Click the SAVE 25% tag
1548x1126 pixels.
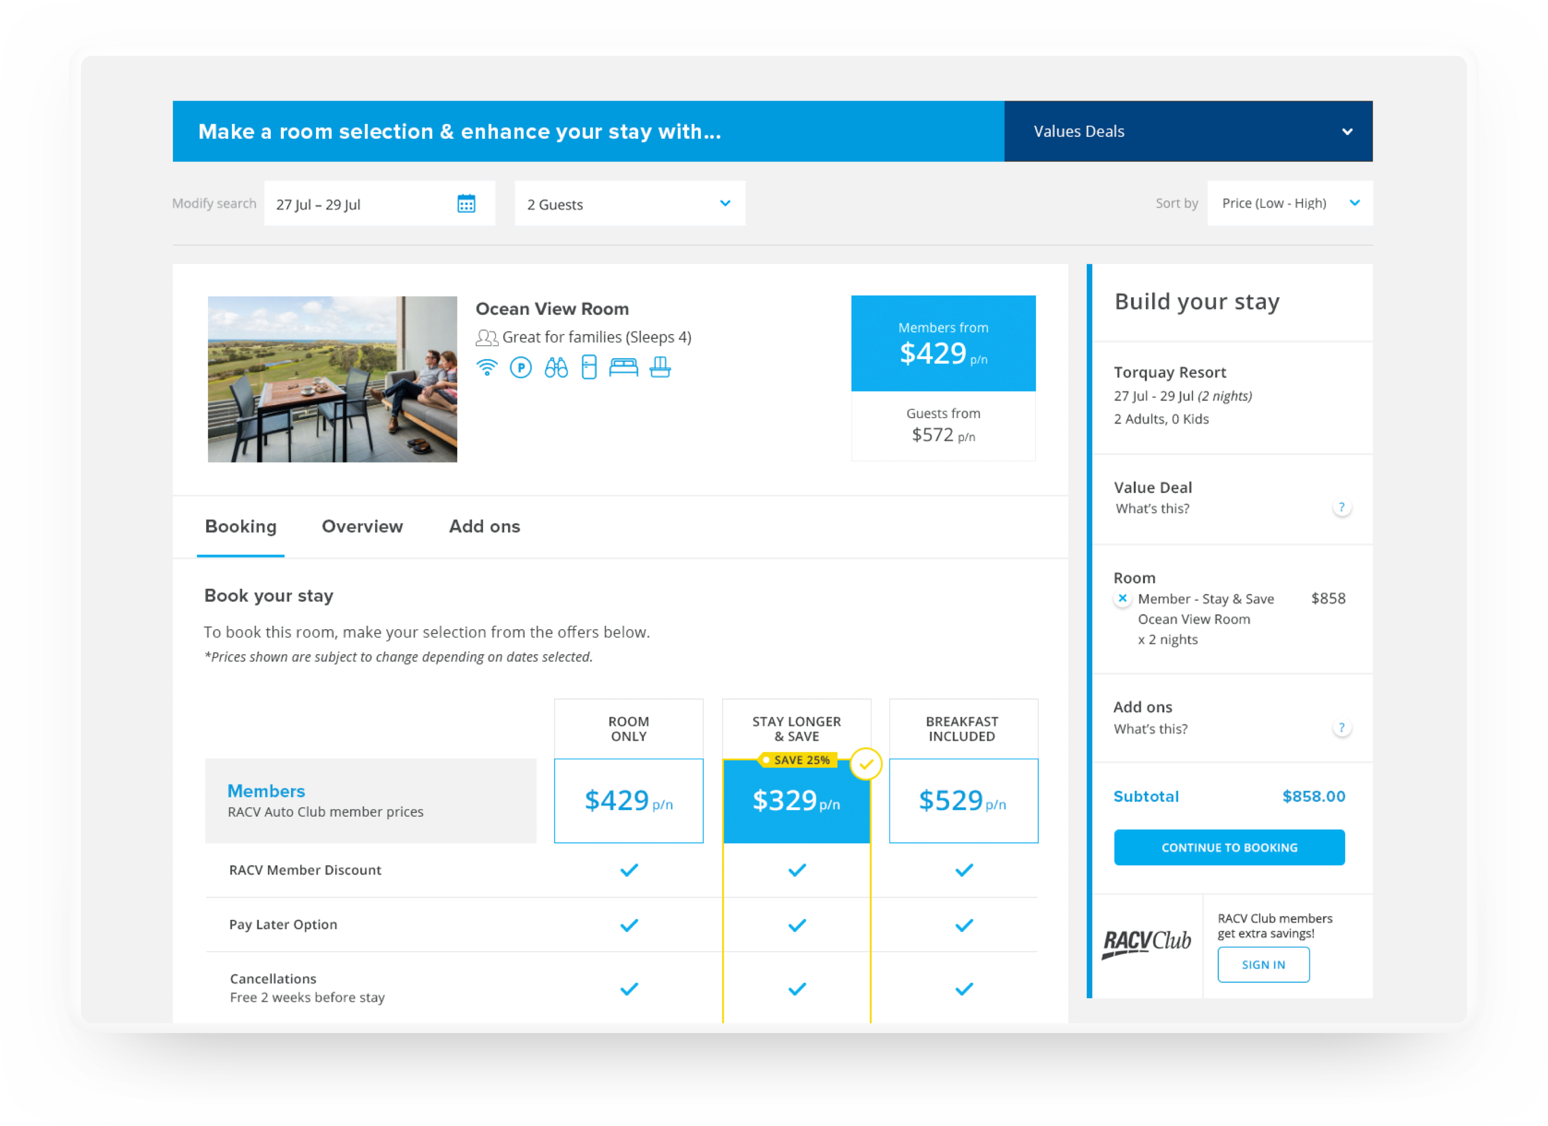[798, 760]
